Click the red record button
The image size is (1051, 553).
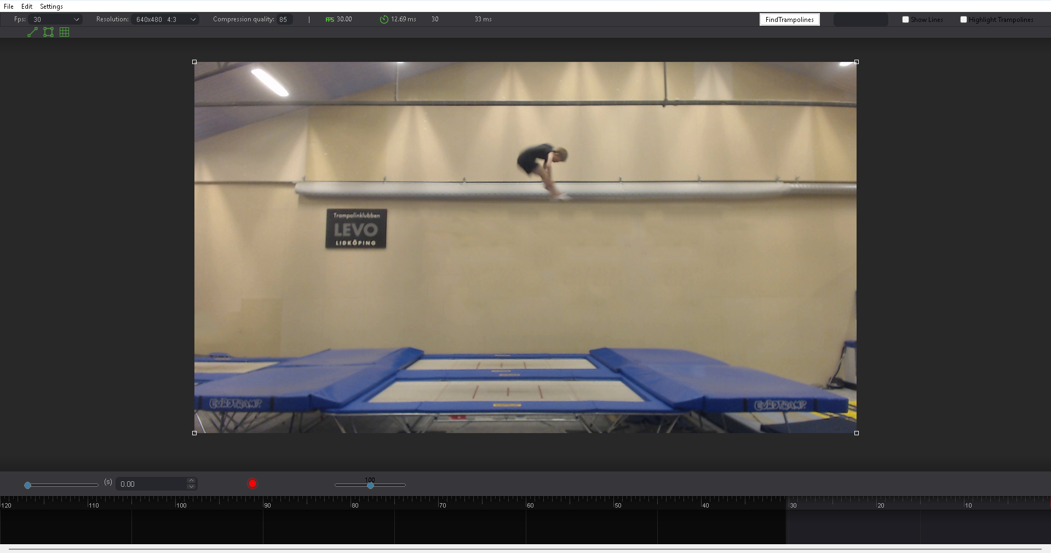point(252,484)
